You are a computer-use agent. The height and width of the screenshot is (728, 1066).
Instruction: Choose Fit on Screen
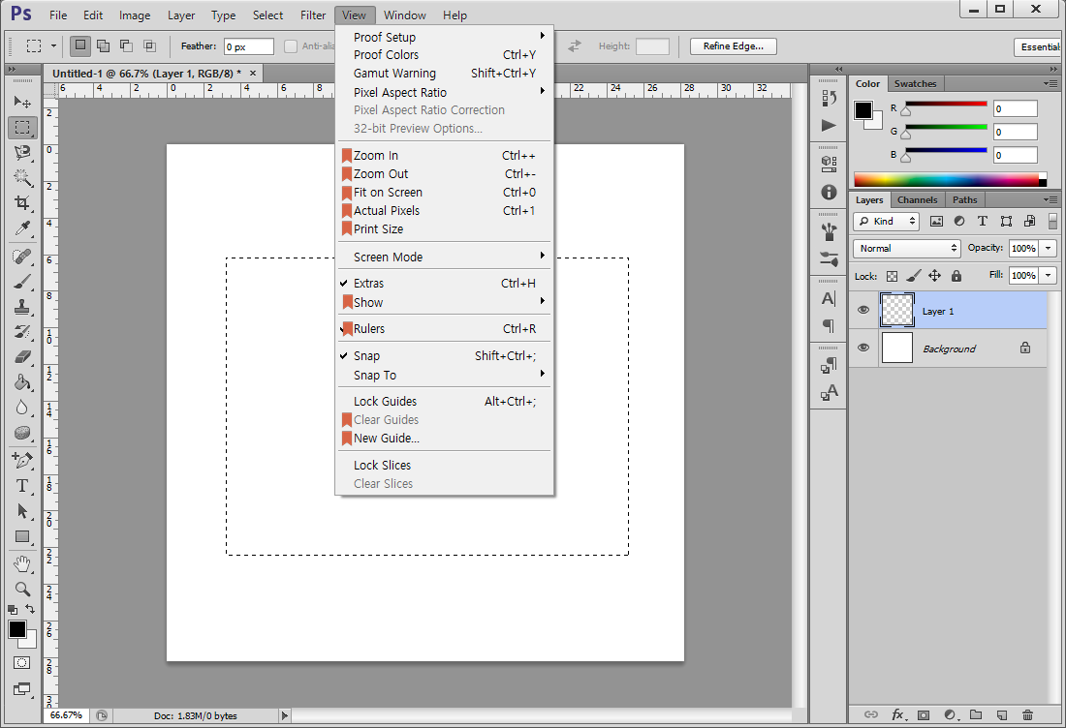point(445,193)
